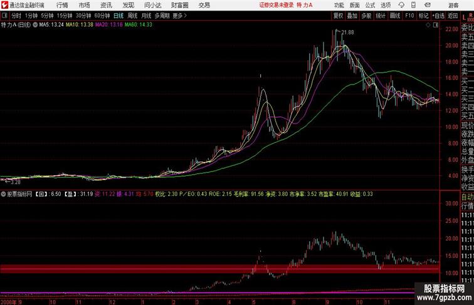Viewport: 474px width, 305px height.
Task: Open the 财富圈 menu
Action: tap(179, 5)
